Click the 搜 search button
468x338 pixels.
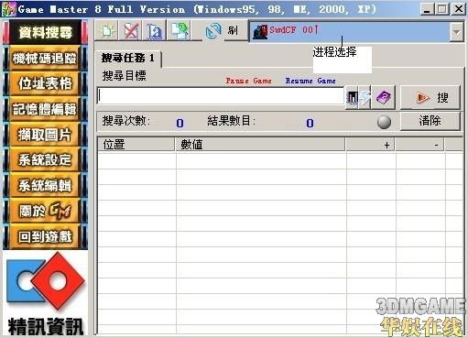[430, 98]
